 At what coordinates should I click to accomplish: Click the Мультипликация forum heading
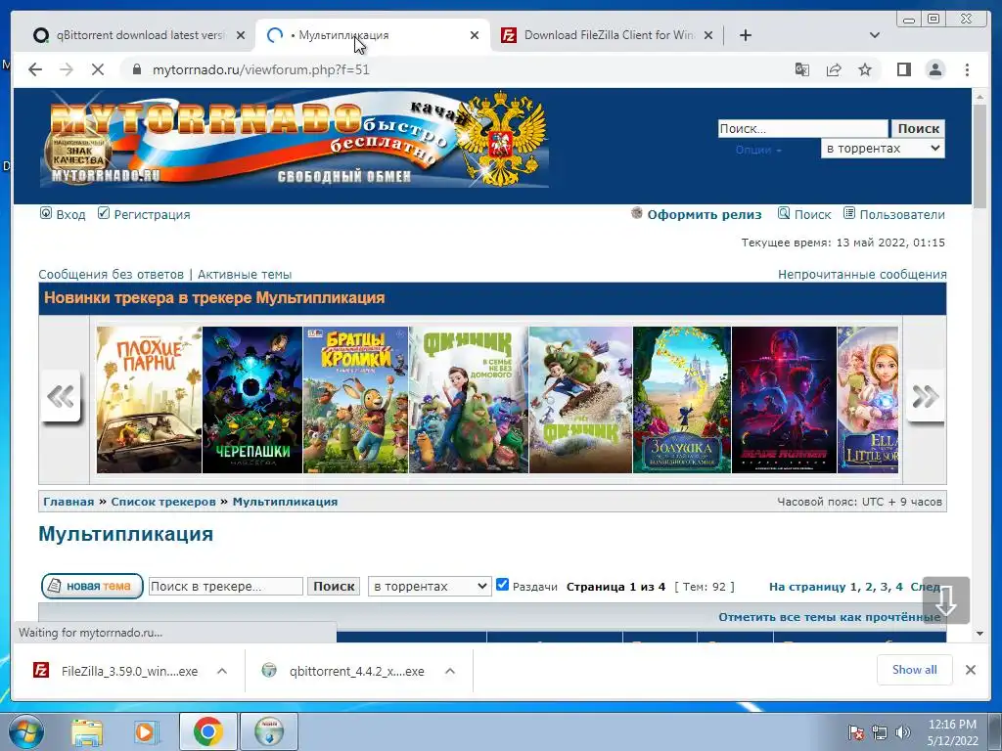pyautogui.click(x=126, y=534)
